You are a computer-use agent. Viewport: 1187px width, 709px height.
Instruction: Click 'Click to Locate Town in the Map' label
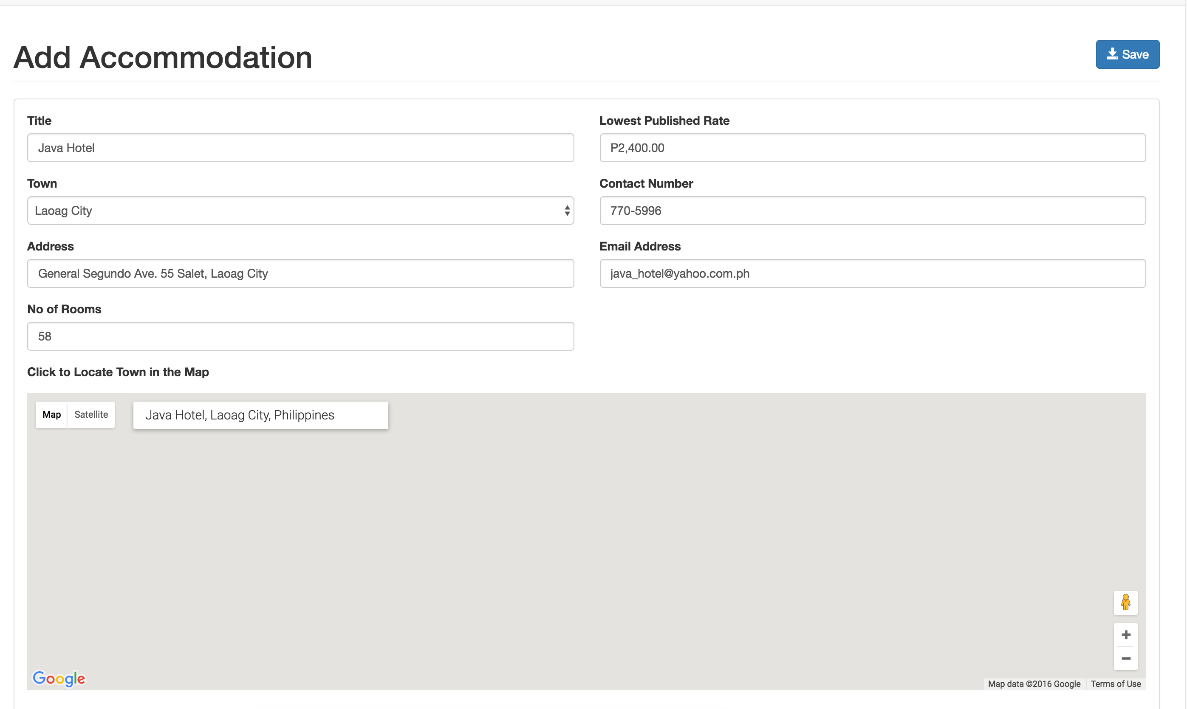[118, 372]
